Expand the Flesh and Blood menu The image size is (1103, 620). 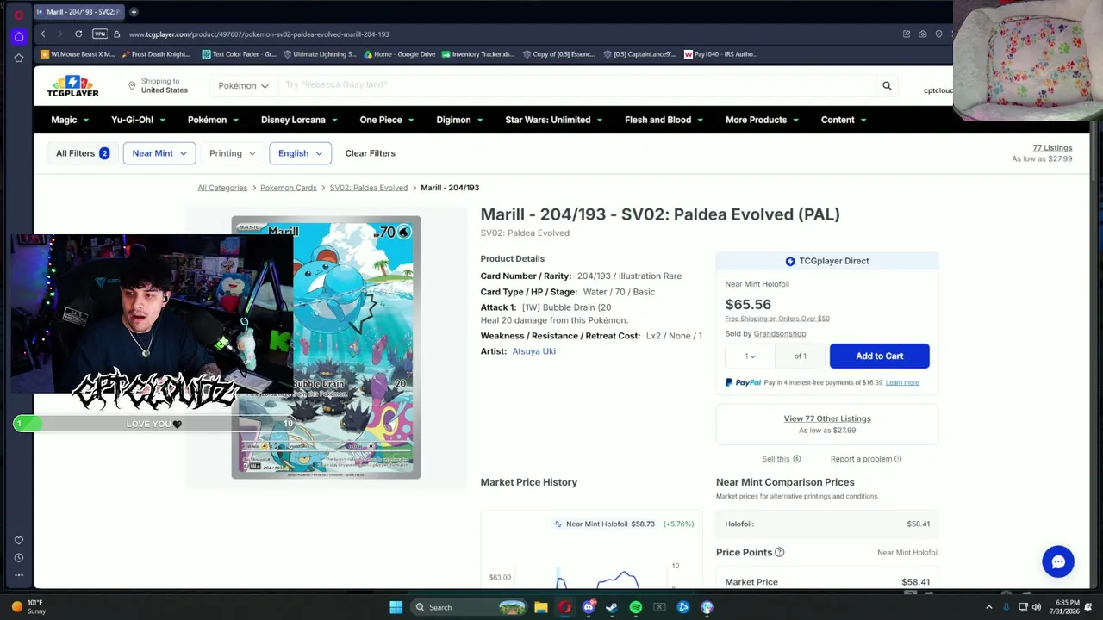pyautogui.click(x=664, y=120)
